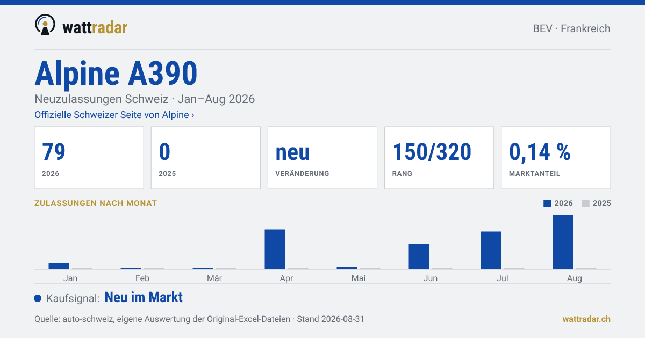The width and height of the screenshot is (645, 338).
Task: Click the 'Jan' axis label
Action: tap(70, 278)
